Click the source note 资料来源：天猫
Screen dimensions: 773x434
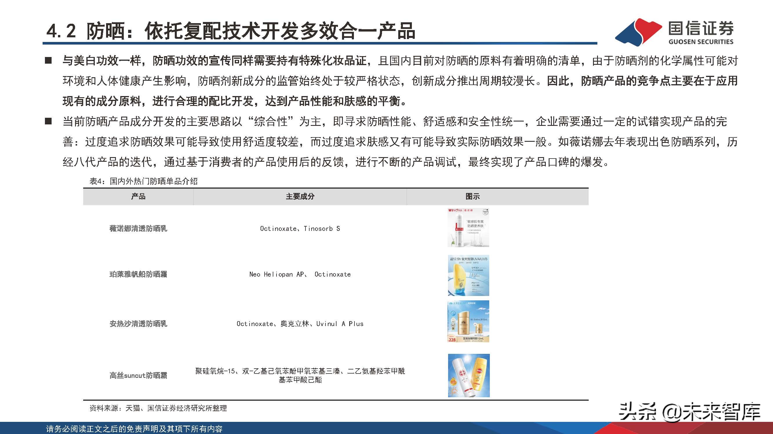tap(158, 408)
